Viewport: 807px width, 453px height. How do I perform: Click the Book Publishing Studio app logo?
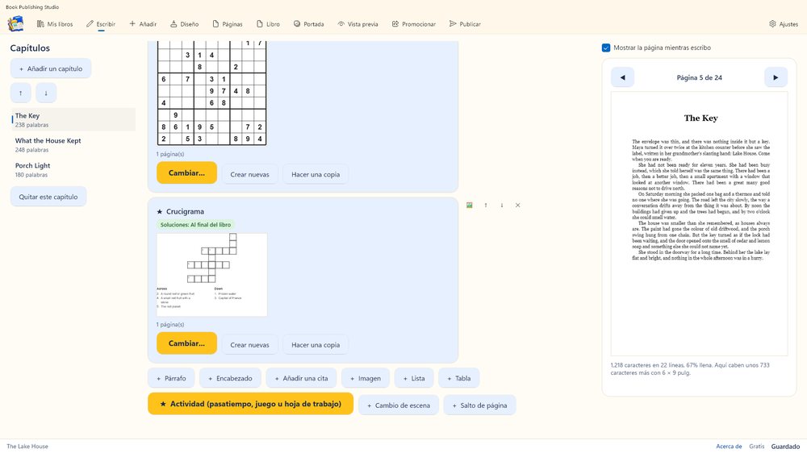pyautogui.click(x=15, y=23)
